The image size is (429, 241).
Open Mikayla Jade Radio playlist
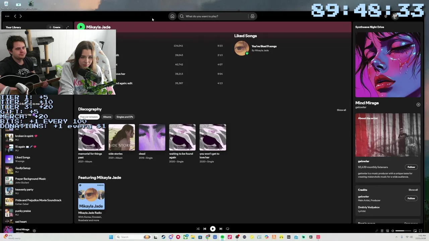coord(91,196)
